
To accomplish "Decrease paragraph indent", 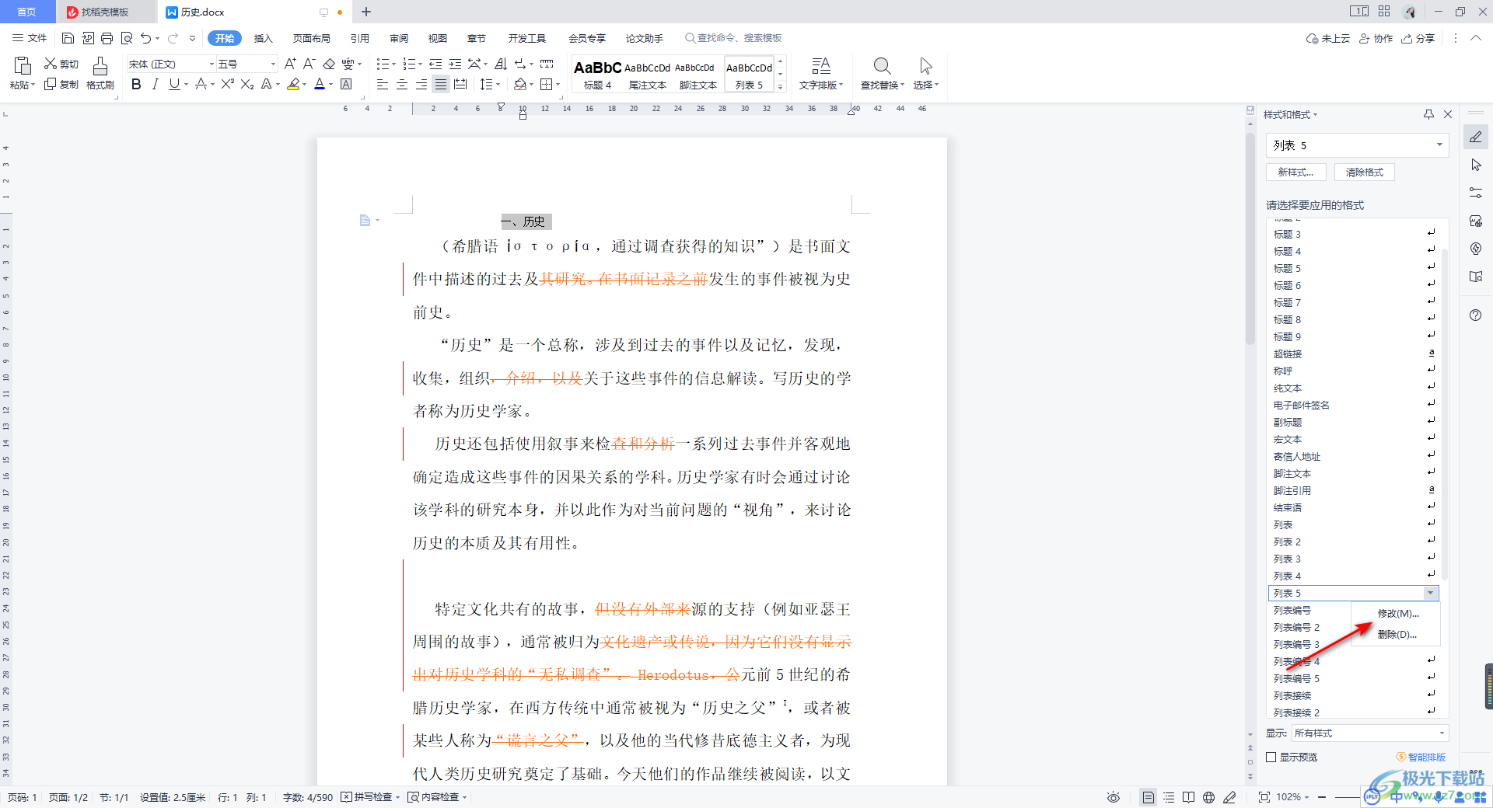I will [435, 64].
